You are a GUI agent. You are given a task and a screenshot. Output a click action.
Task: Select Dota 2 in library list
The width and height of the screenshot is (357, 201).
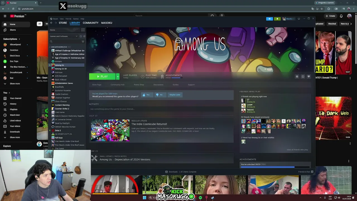coord(66,130)
